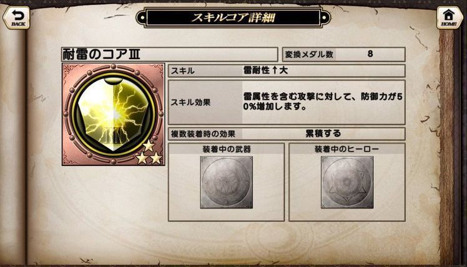
Task: Select the スキル row label
Action: point(182,71)
